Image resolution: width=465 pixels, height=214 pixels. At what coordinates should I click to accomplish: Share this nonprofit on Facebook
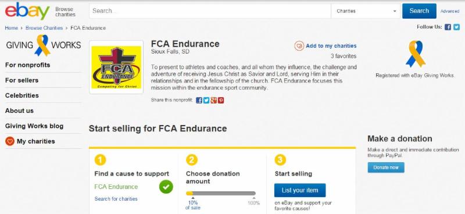[x=199, y=101]
